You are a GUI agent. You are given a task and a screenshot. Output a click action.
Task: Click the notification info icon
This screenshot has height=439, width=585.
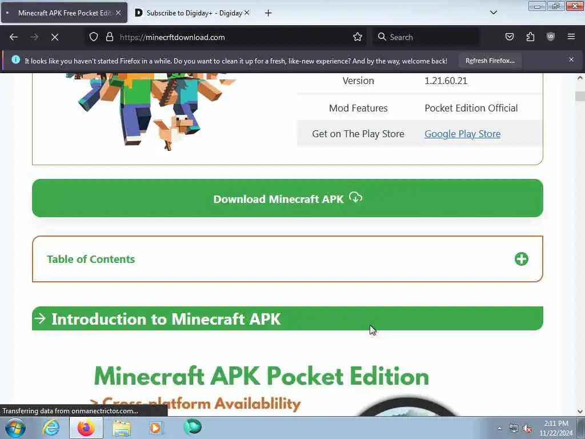[15, 59]
